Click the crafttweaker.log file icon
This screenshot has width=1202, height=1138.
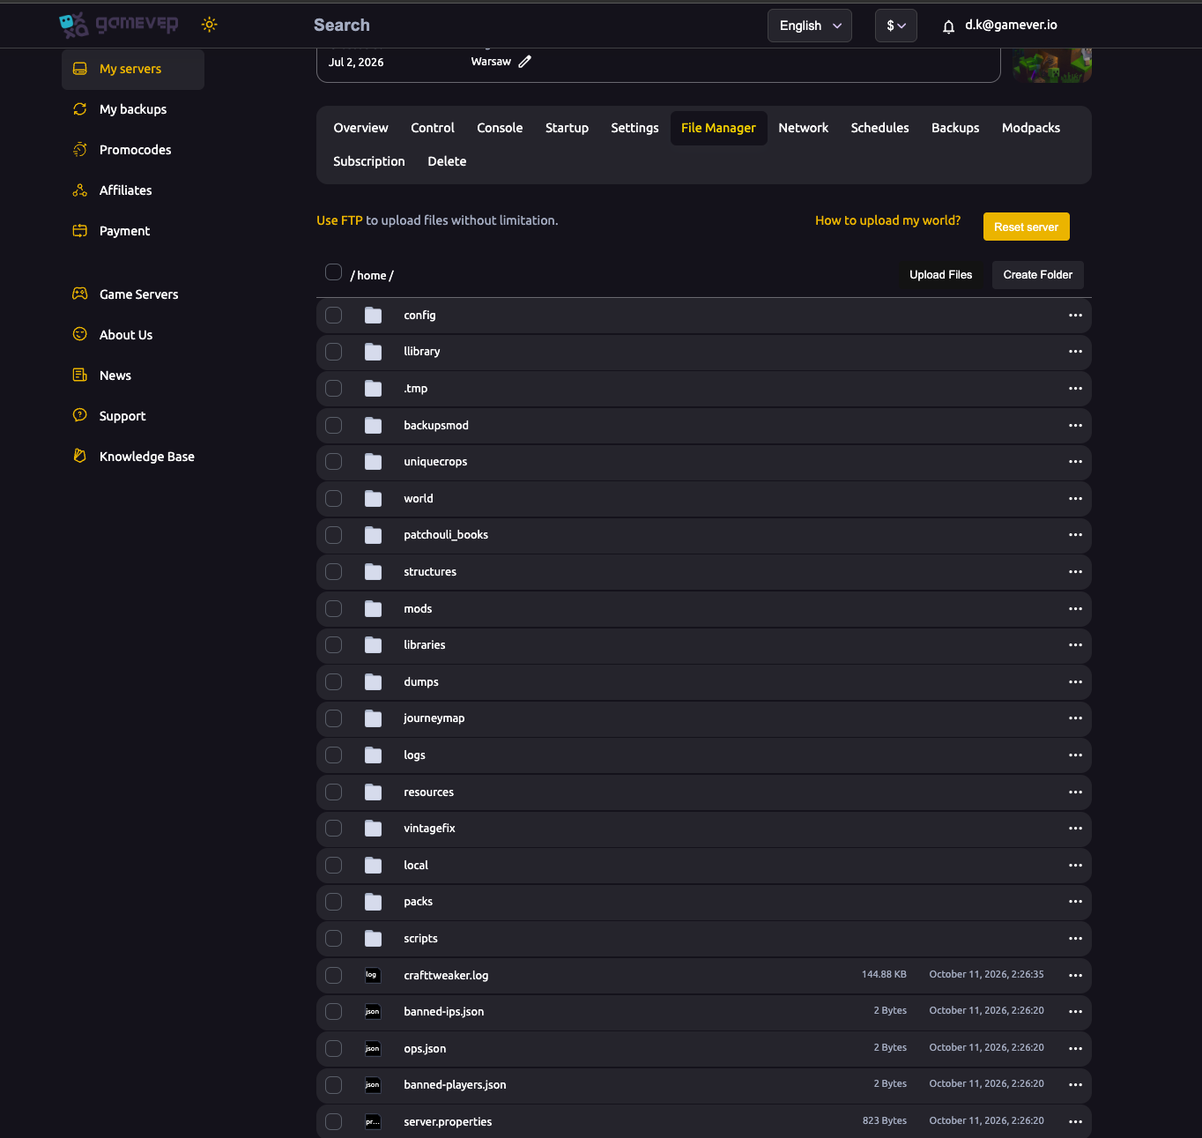click(x=373, y=975)
